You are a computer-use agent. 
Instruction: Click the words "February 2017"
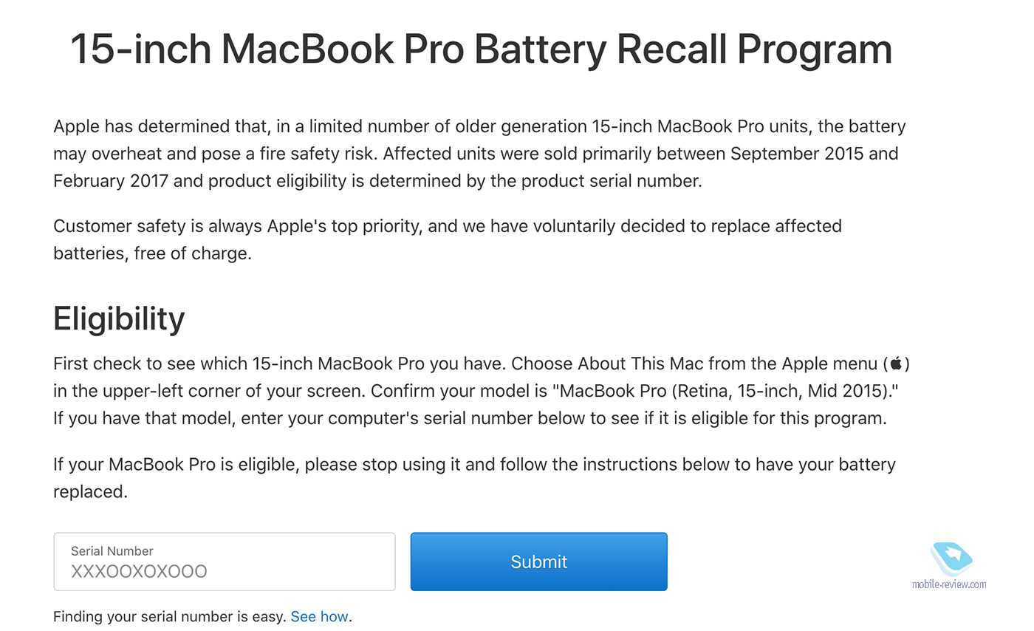click(x=111, y=181)
